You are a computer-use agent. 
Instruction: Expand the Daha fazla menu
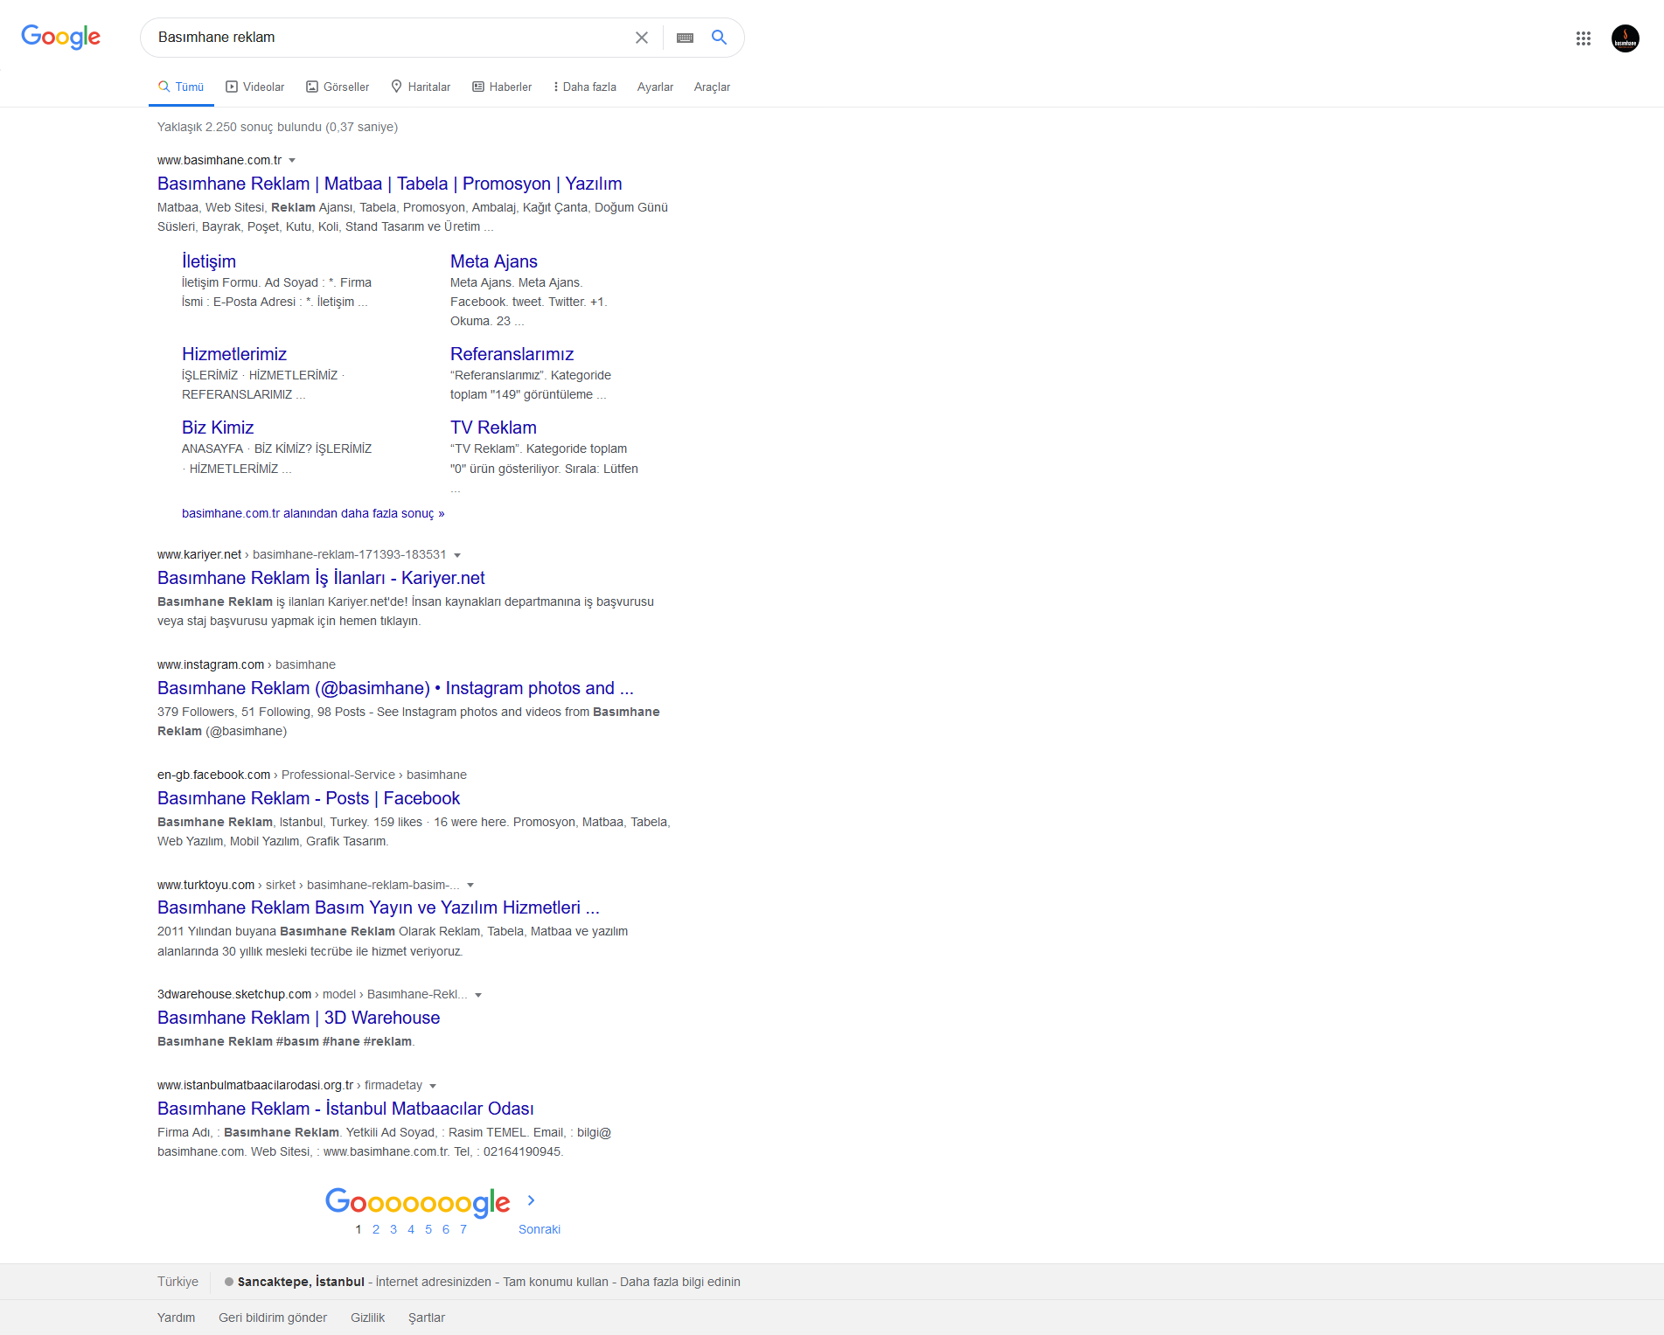click(x=585, y=87)
